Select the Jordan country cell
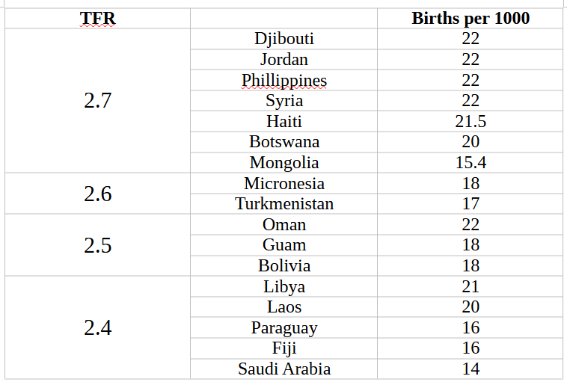The width and height of the screenshot is (567, 385). (283, 60)
